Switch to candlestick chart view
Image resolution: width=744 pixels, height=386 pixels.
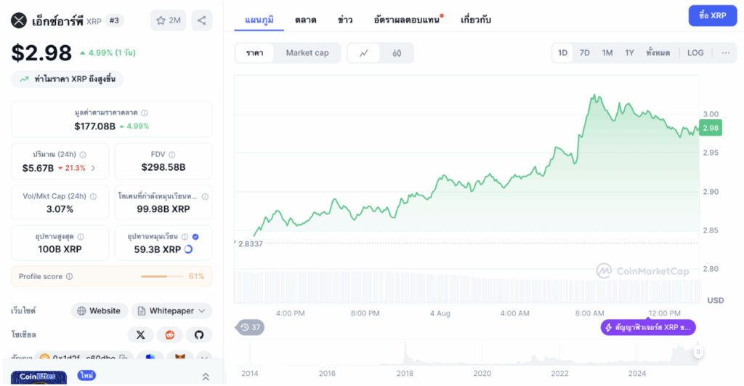[x=397, y=53]
